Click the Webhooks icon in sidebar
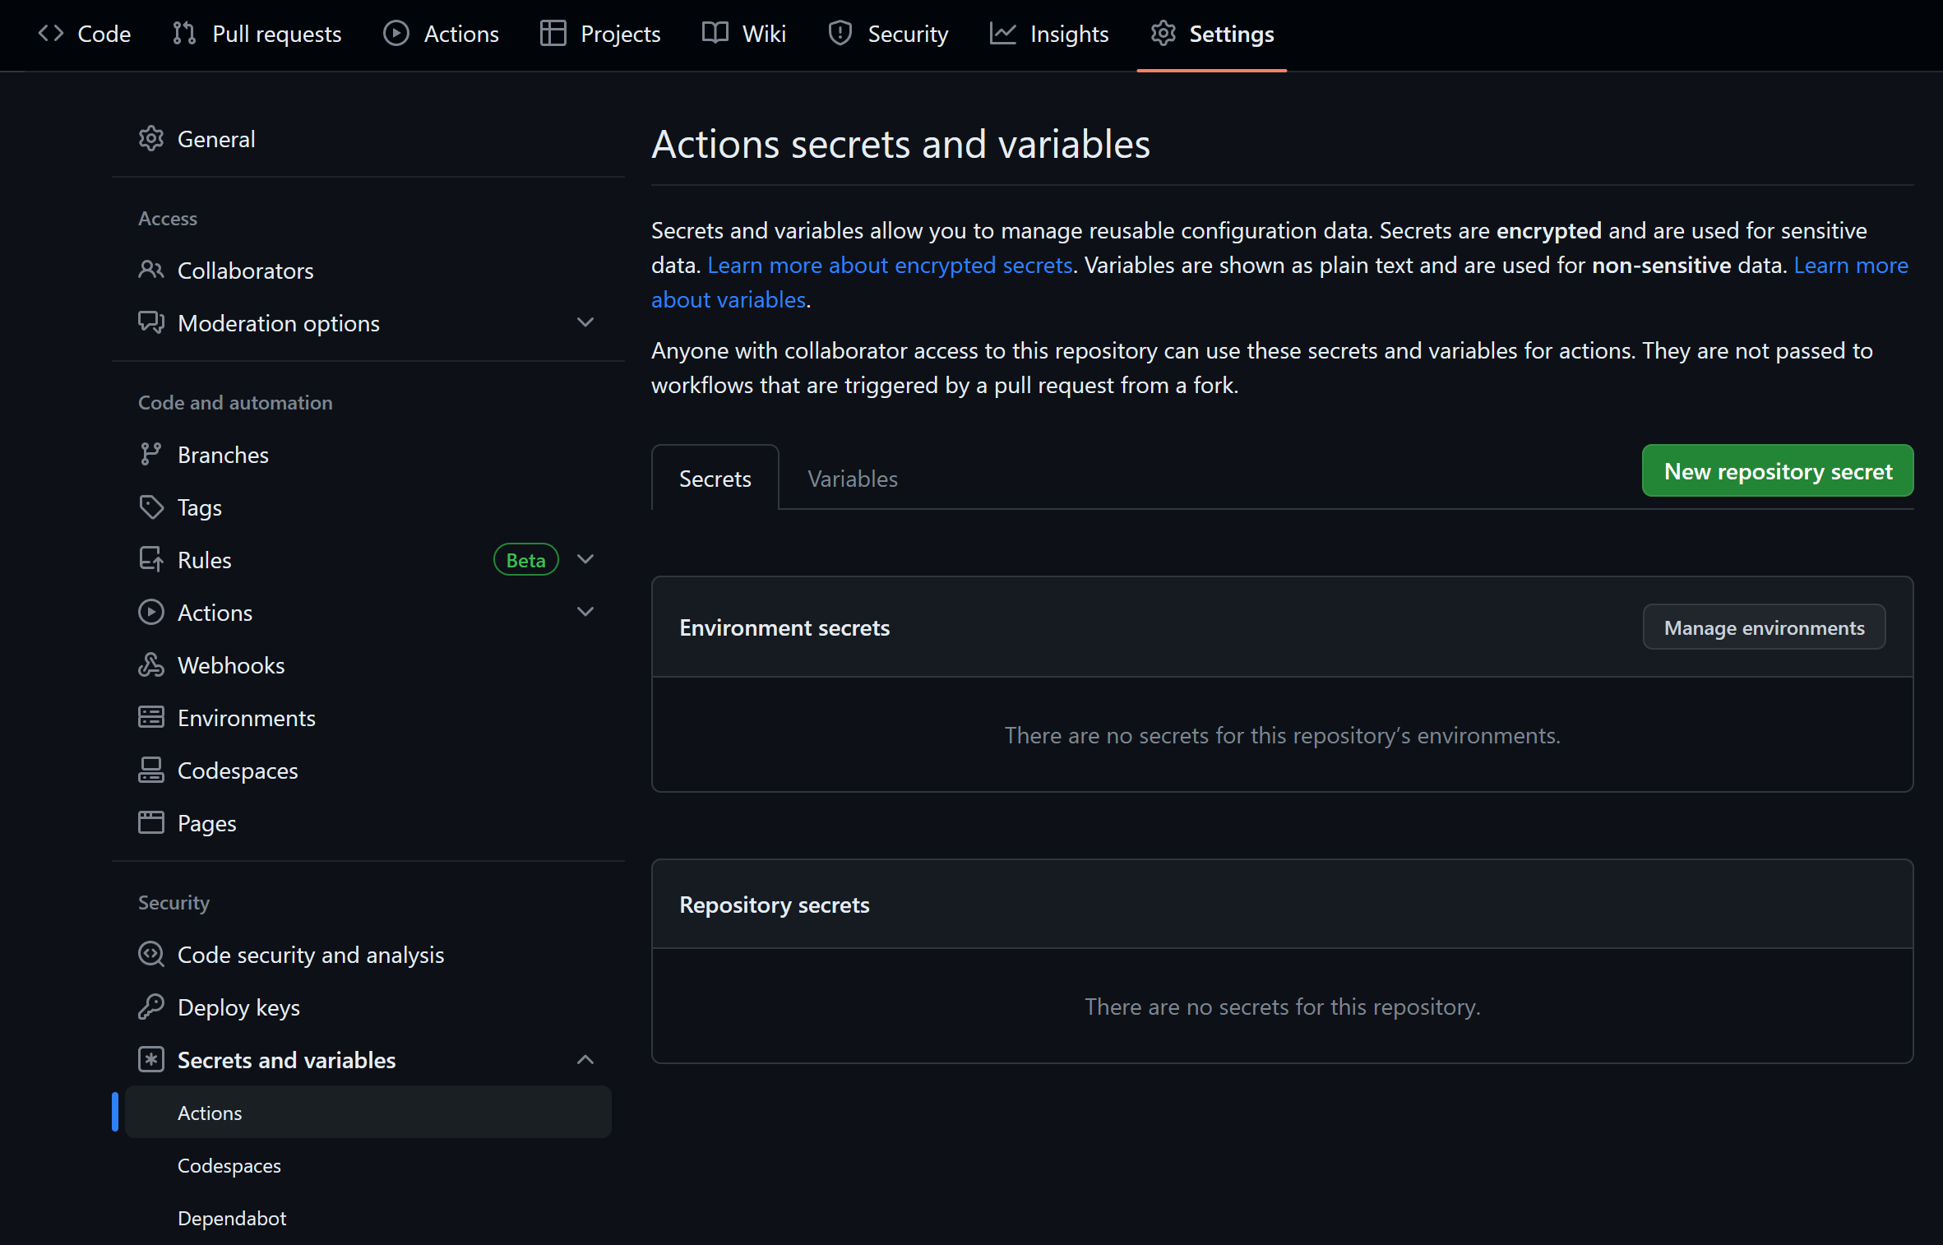Viewport: 1943px width, 1245px height. point(150,665)
